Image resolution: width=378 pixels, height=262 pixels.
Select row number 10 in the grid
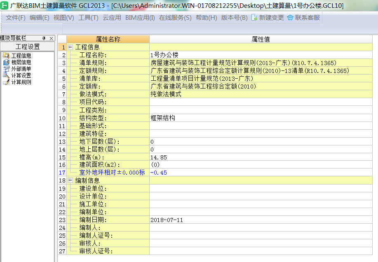pyautogui.click(x=62, y=118)
